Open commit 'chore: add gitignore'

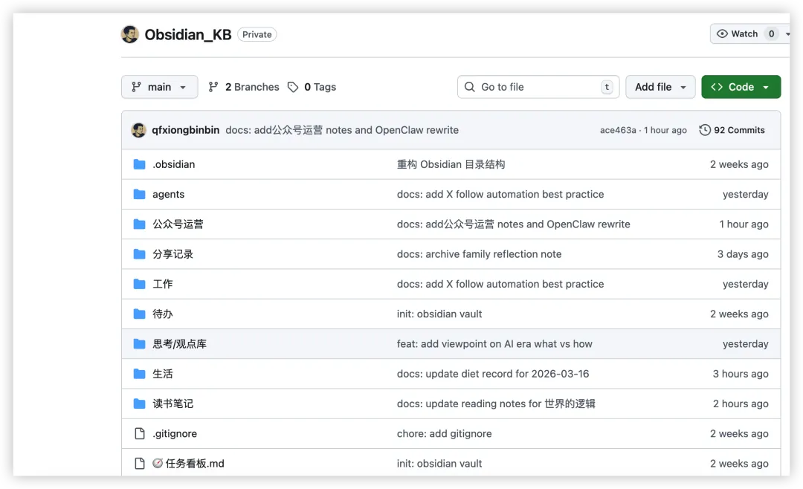[x=444, y=434]
